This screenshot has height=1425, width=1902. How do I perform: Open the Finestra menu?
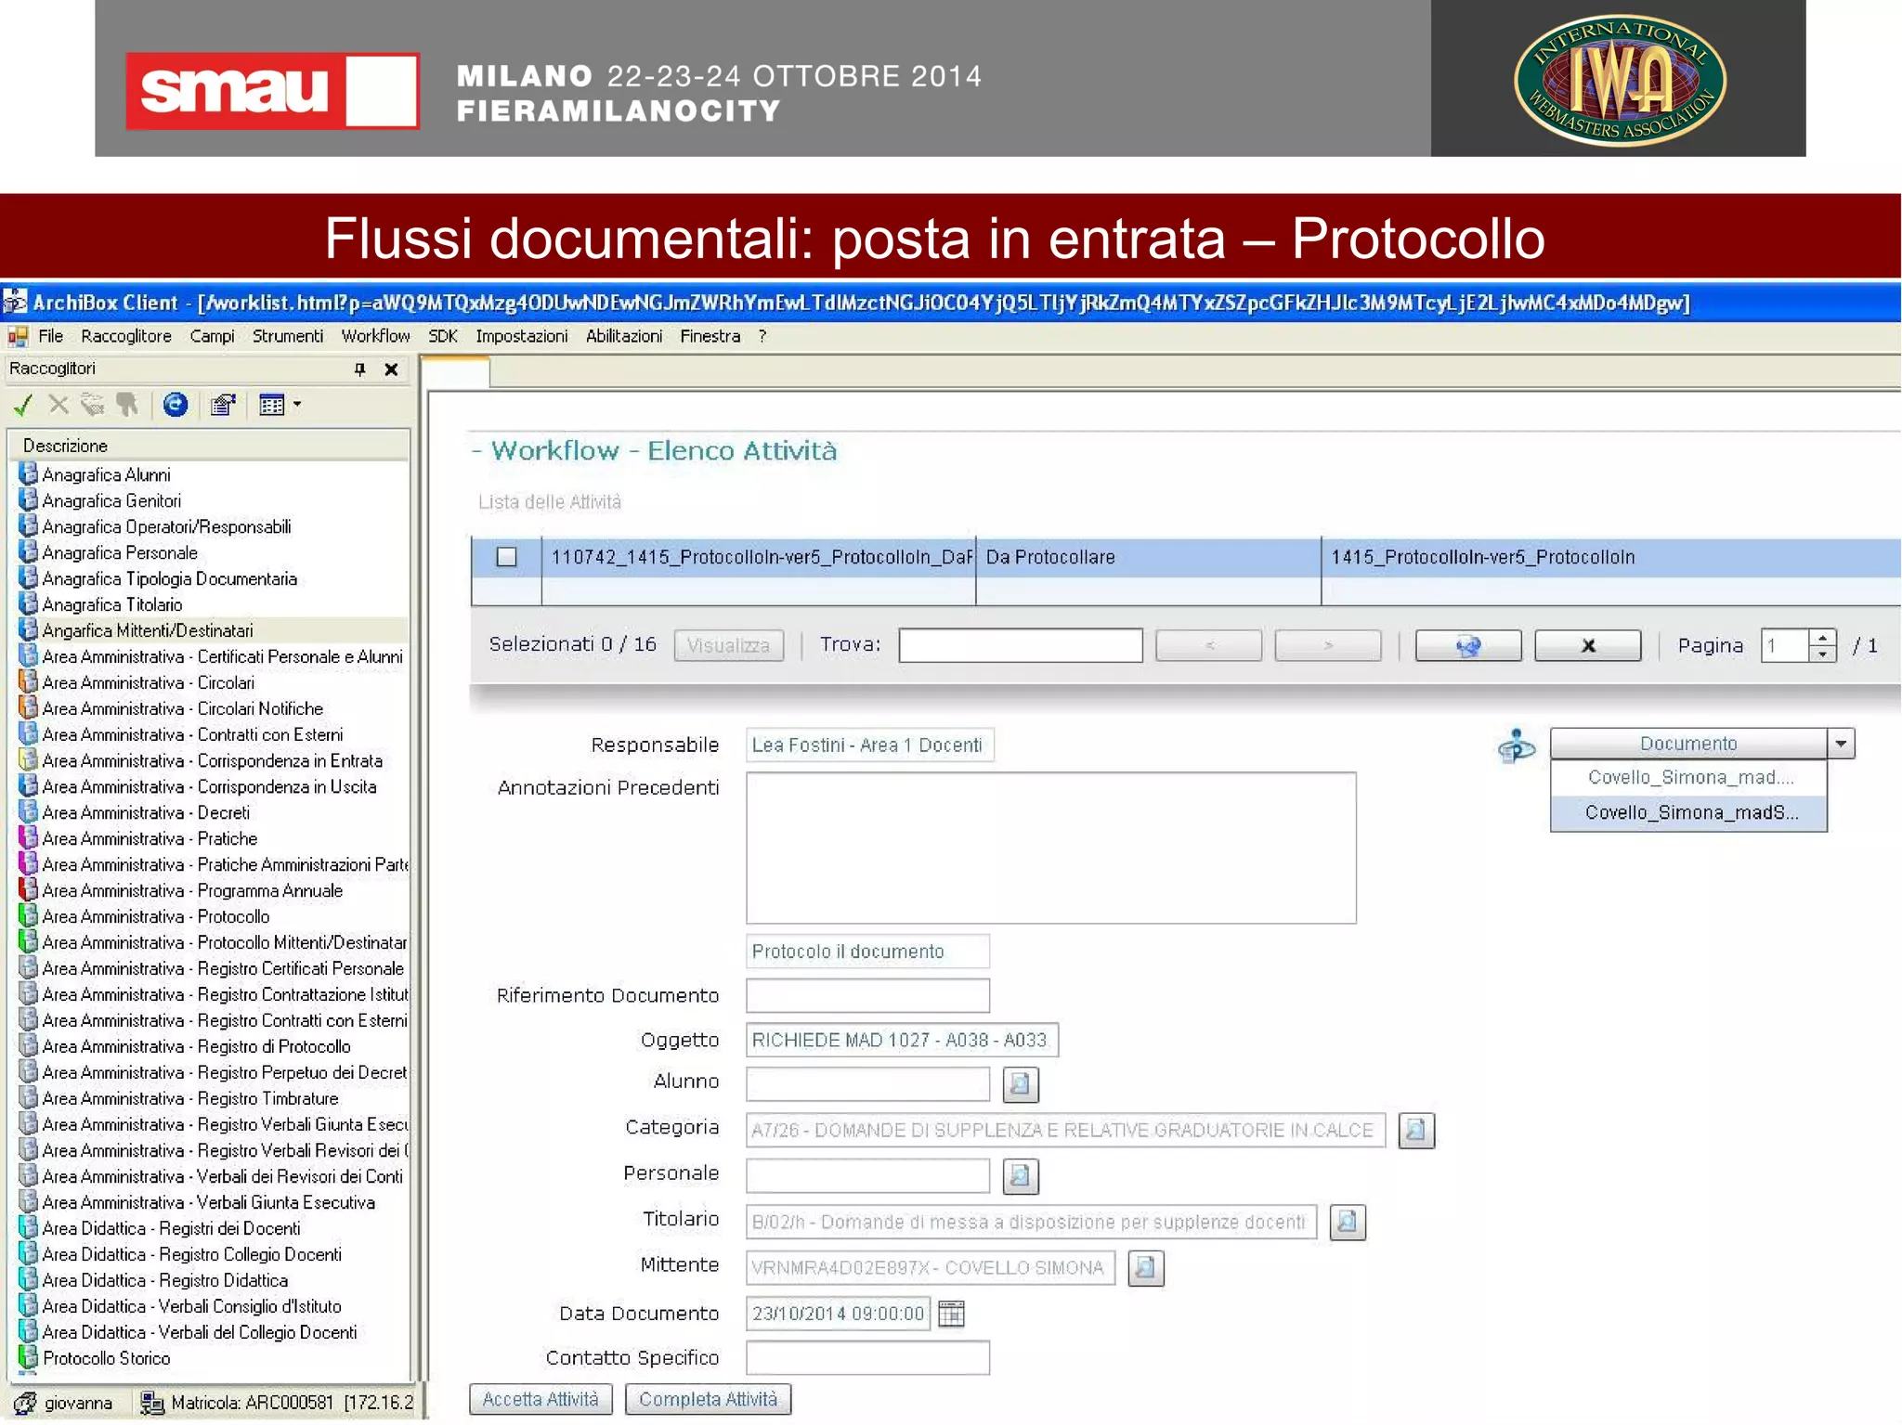click(x=710, y=336)
